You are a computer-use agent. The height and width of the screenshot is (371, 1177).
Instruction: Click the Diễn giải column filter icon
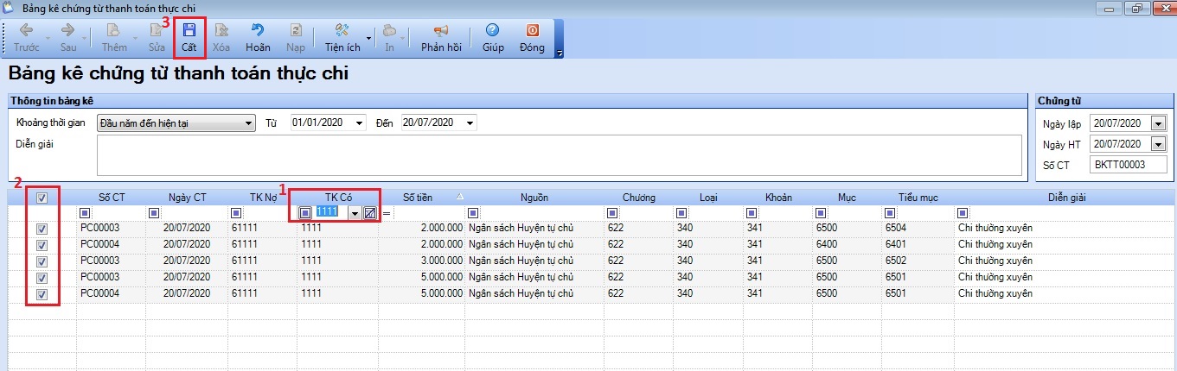(963, 213)
